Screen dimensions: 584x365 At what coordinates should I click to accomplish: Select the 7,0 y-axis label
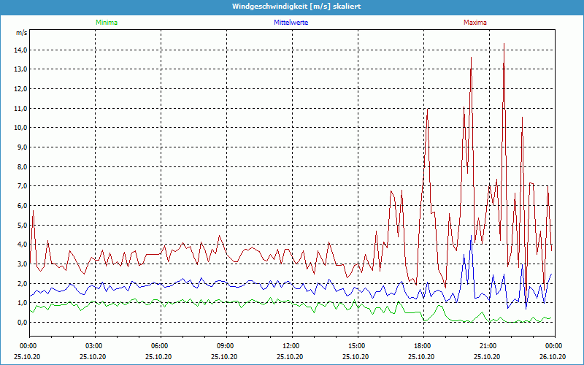click(20, 186)
